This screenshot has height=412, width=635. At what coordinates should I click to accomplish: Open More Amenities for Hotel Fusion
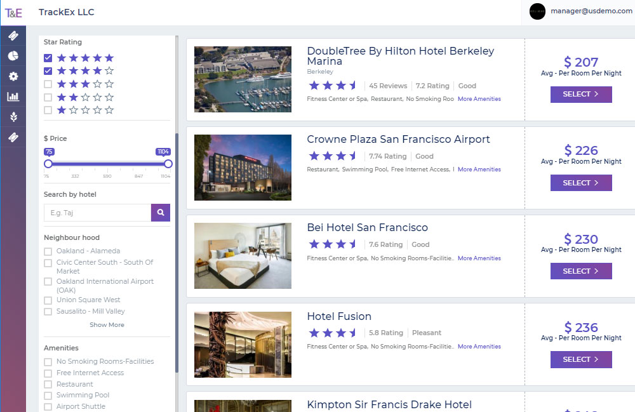tap(479, 347)
